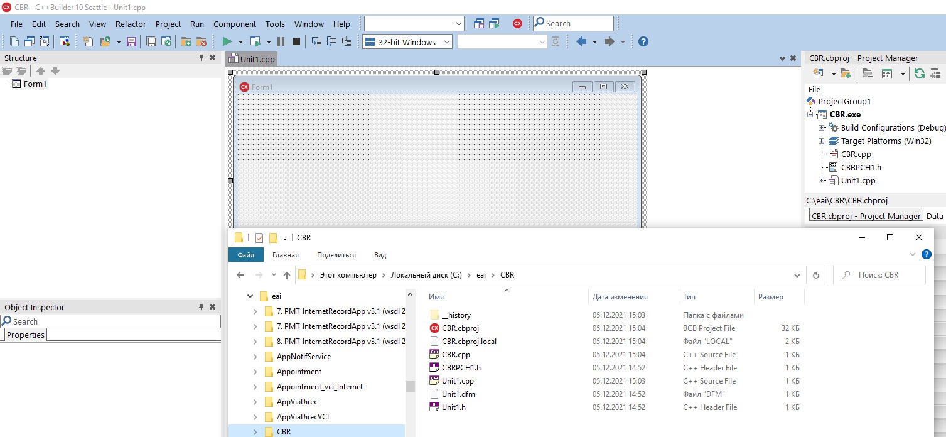Open the Tools menu
Image resolution: width=946 pixels, height=437 pixels.
[275, 24]
